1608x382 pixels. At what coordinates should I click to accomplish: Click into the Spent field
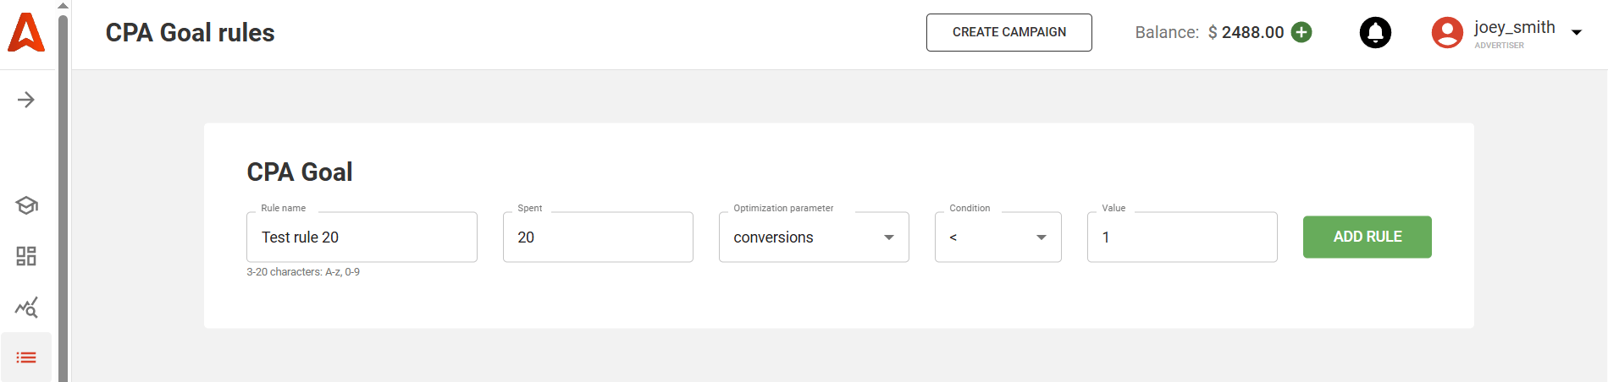point(598,237)
